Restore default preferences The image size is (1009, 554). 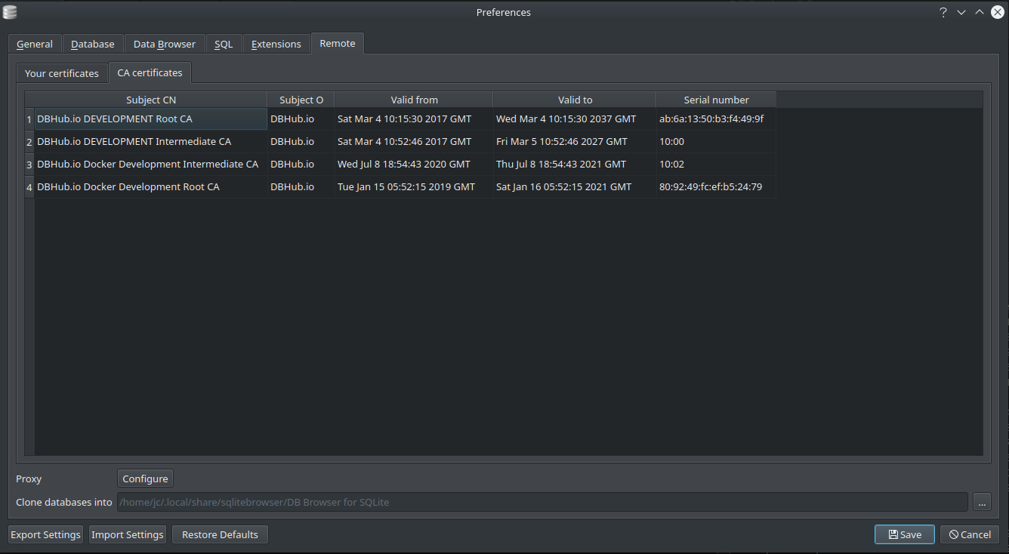220,534
